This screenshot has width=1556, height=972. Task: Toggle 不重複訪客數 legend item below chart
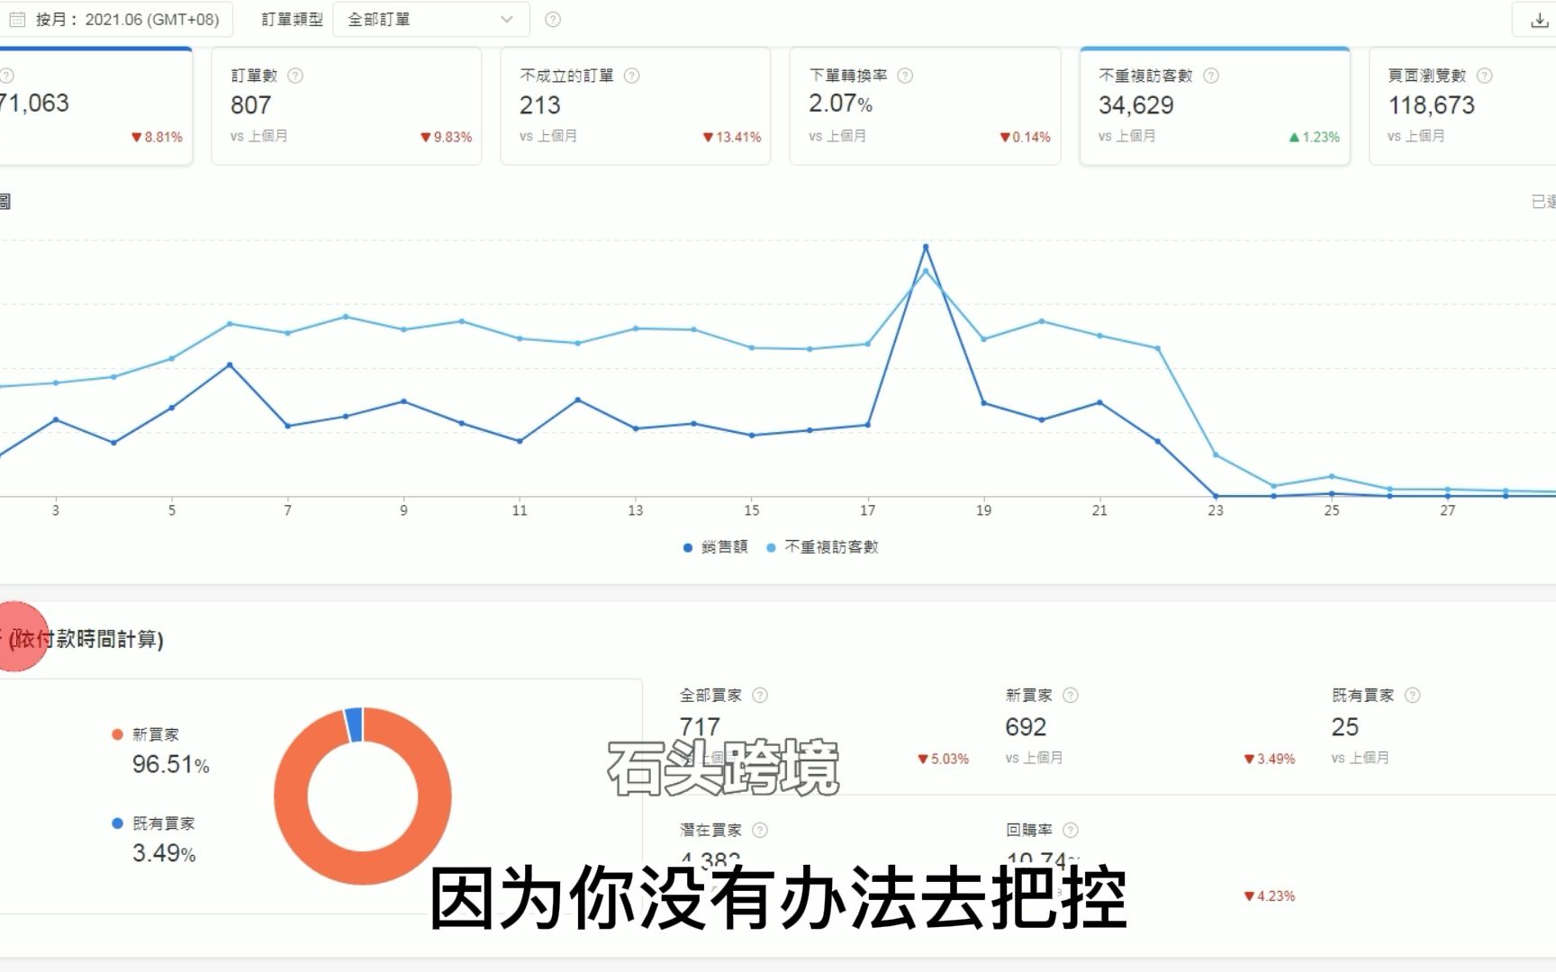click(822, 547)
